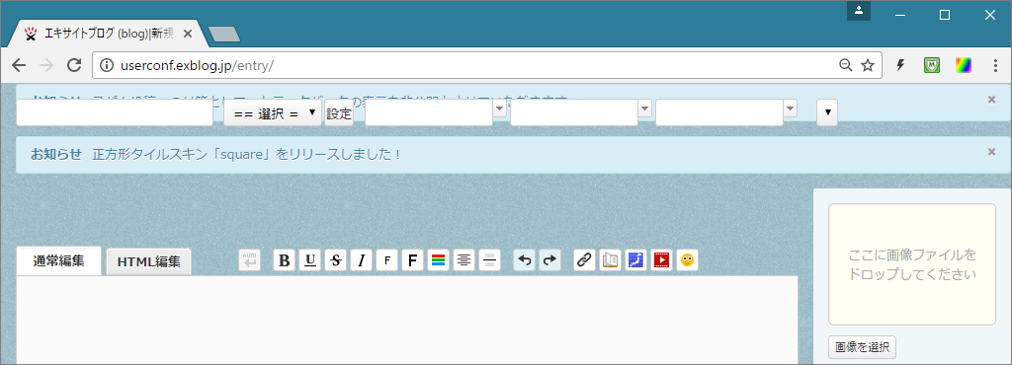Open the text color picker icon
The image size is (1012, 365).
coord(438,260)
